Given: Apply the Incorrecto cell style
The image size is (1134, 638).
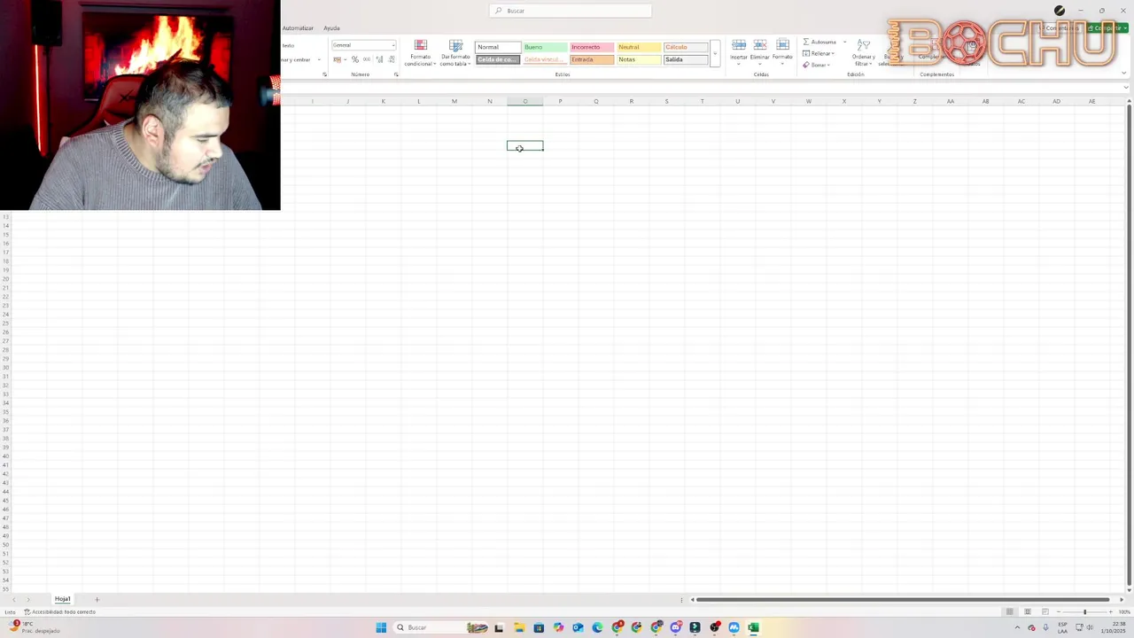Looking at the screenshot, I should [x=592, y=47].
